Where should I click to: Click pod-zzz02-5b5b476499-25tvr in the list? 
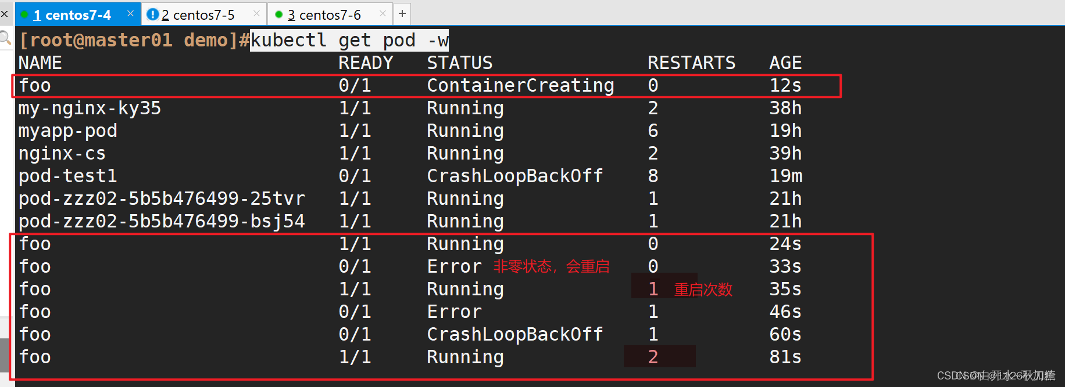162,198
